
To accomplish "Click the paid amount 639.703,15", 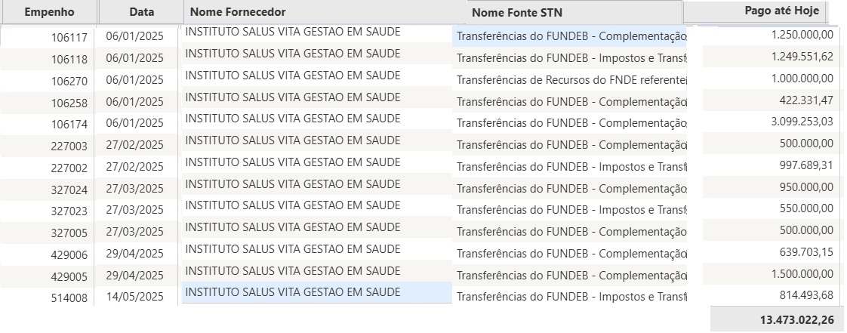I will [806, 252].
